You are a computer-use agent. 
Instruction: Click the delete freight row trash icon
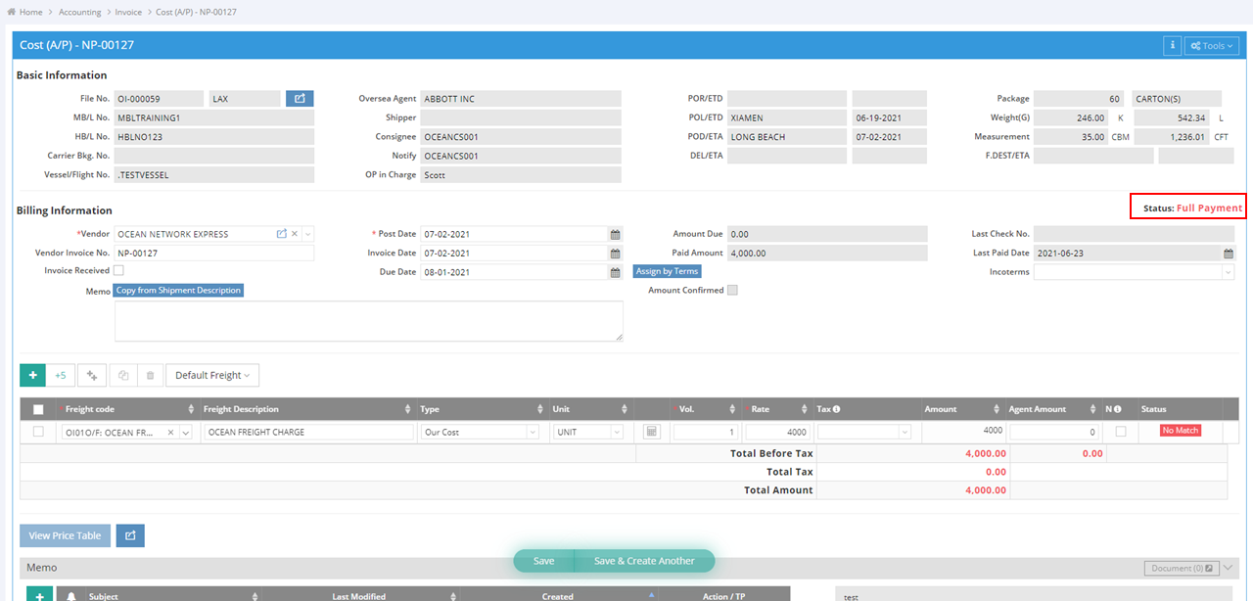point(149,375)
